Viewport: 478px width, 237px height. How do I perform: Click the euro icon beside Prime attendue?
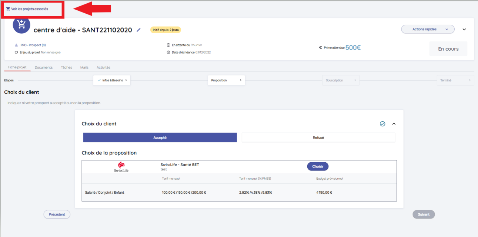pyautogui.click(x=320, y=48)
